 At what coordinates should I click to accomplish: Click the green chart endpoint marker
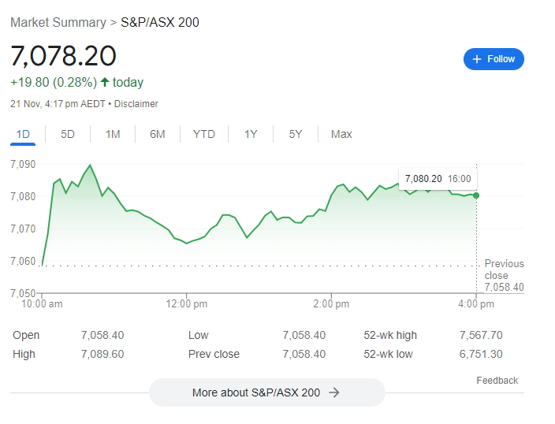(476, 195)
